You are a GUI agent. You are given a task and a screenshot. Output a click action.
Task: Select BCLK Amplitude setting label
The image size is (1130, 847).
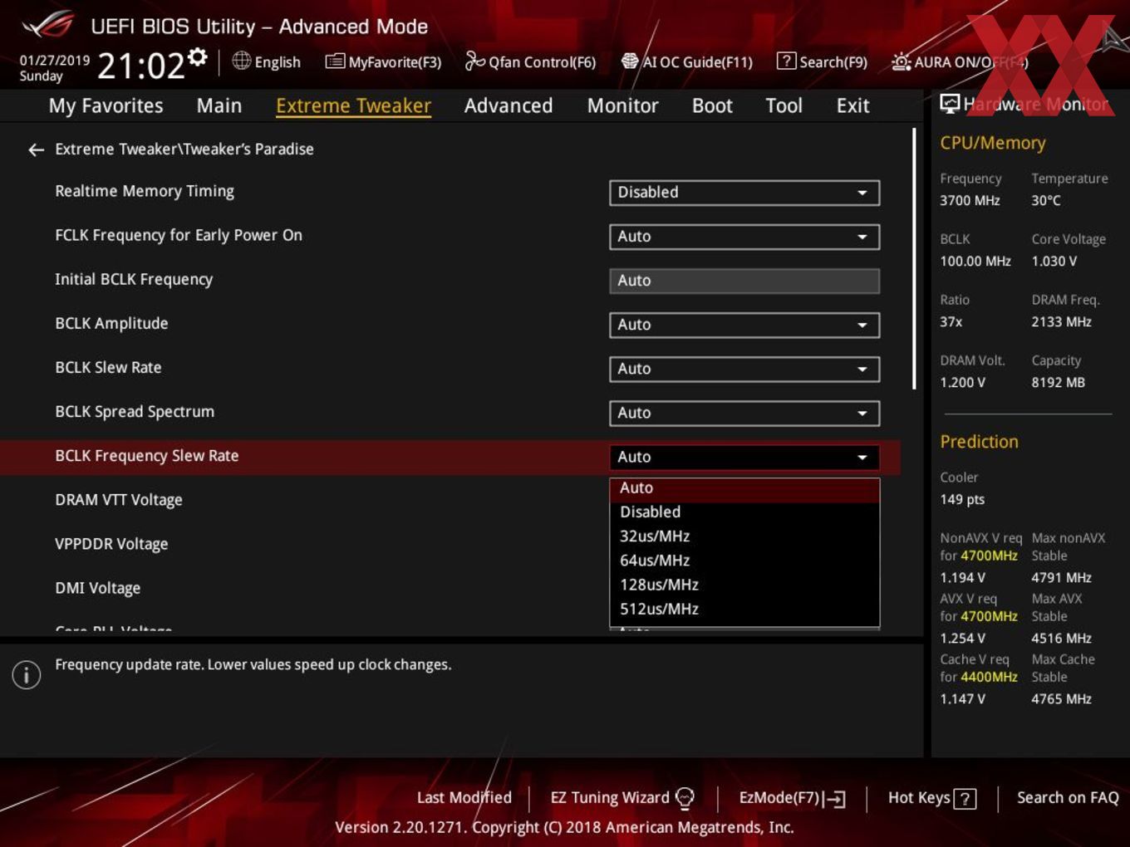point(111,324)
